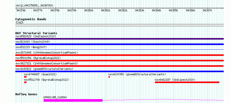Screen dimensions: 231x103
Task: Click the 94376k ruler position
Action: point(21,10)
